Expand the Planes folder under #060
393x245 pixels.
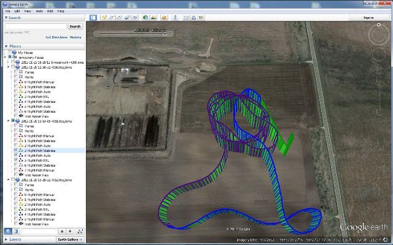(12, 72)
